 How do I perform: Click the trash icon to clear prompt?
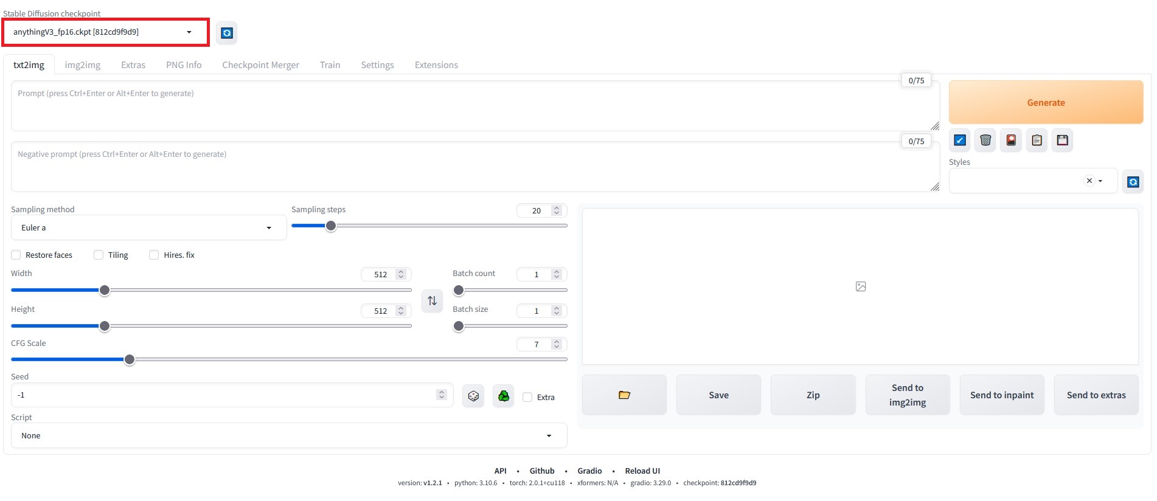985,140
